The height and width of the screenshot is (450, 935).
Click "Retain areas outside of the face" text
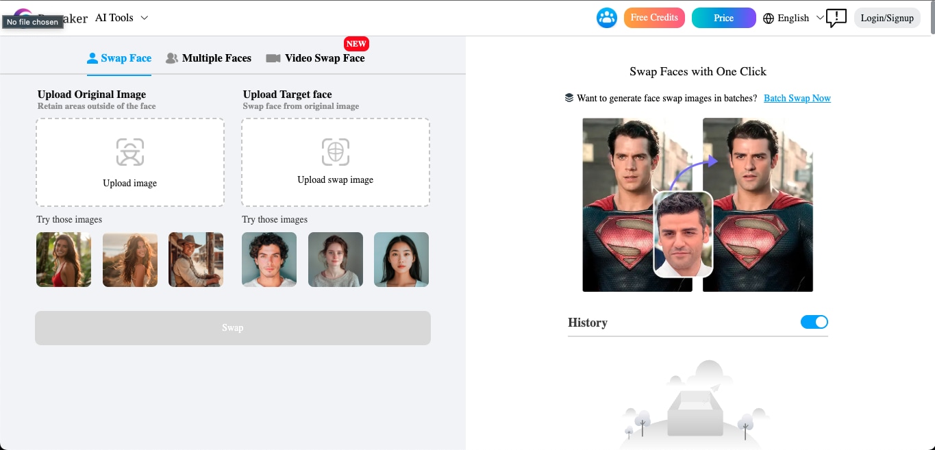pyautogui.click(x=97, y=106)
